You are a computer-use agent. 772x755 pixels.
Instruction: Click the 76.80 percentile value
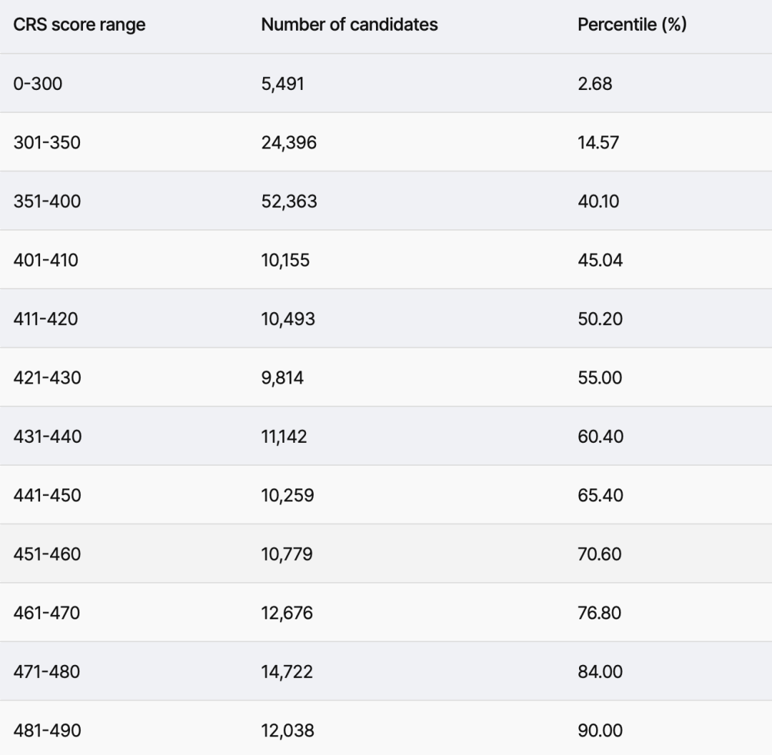(599, 613)
